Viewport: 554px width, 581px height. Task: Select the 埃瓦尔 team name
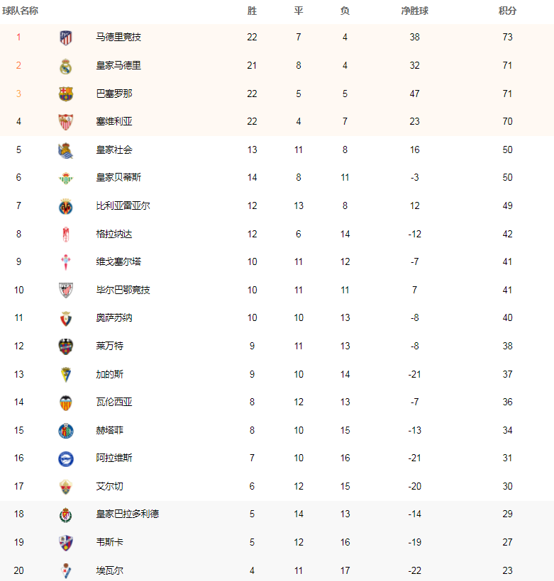[x=109, y=570]
